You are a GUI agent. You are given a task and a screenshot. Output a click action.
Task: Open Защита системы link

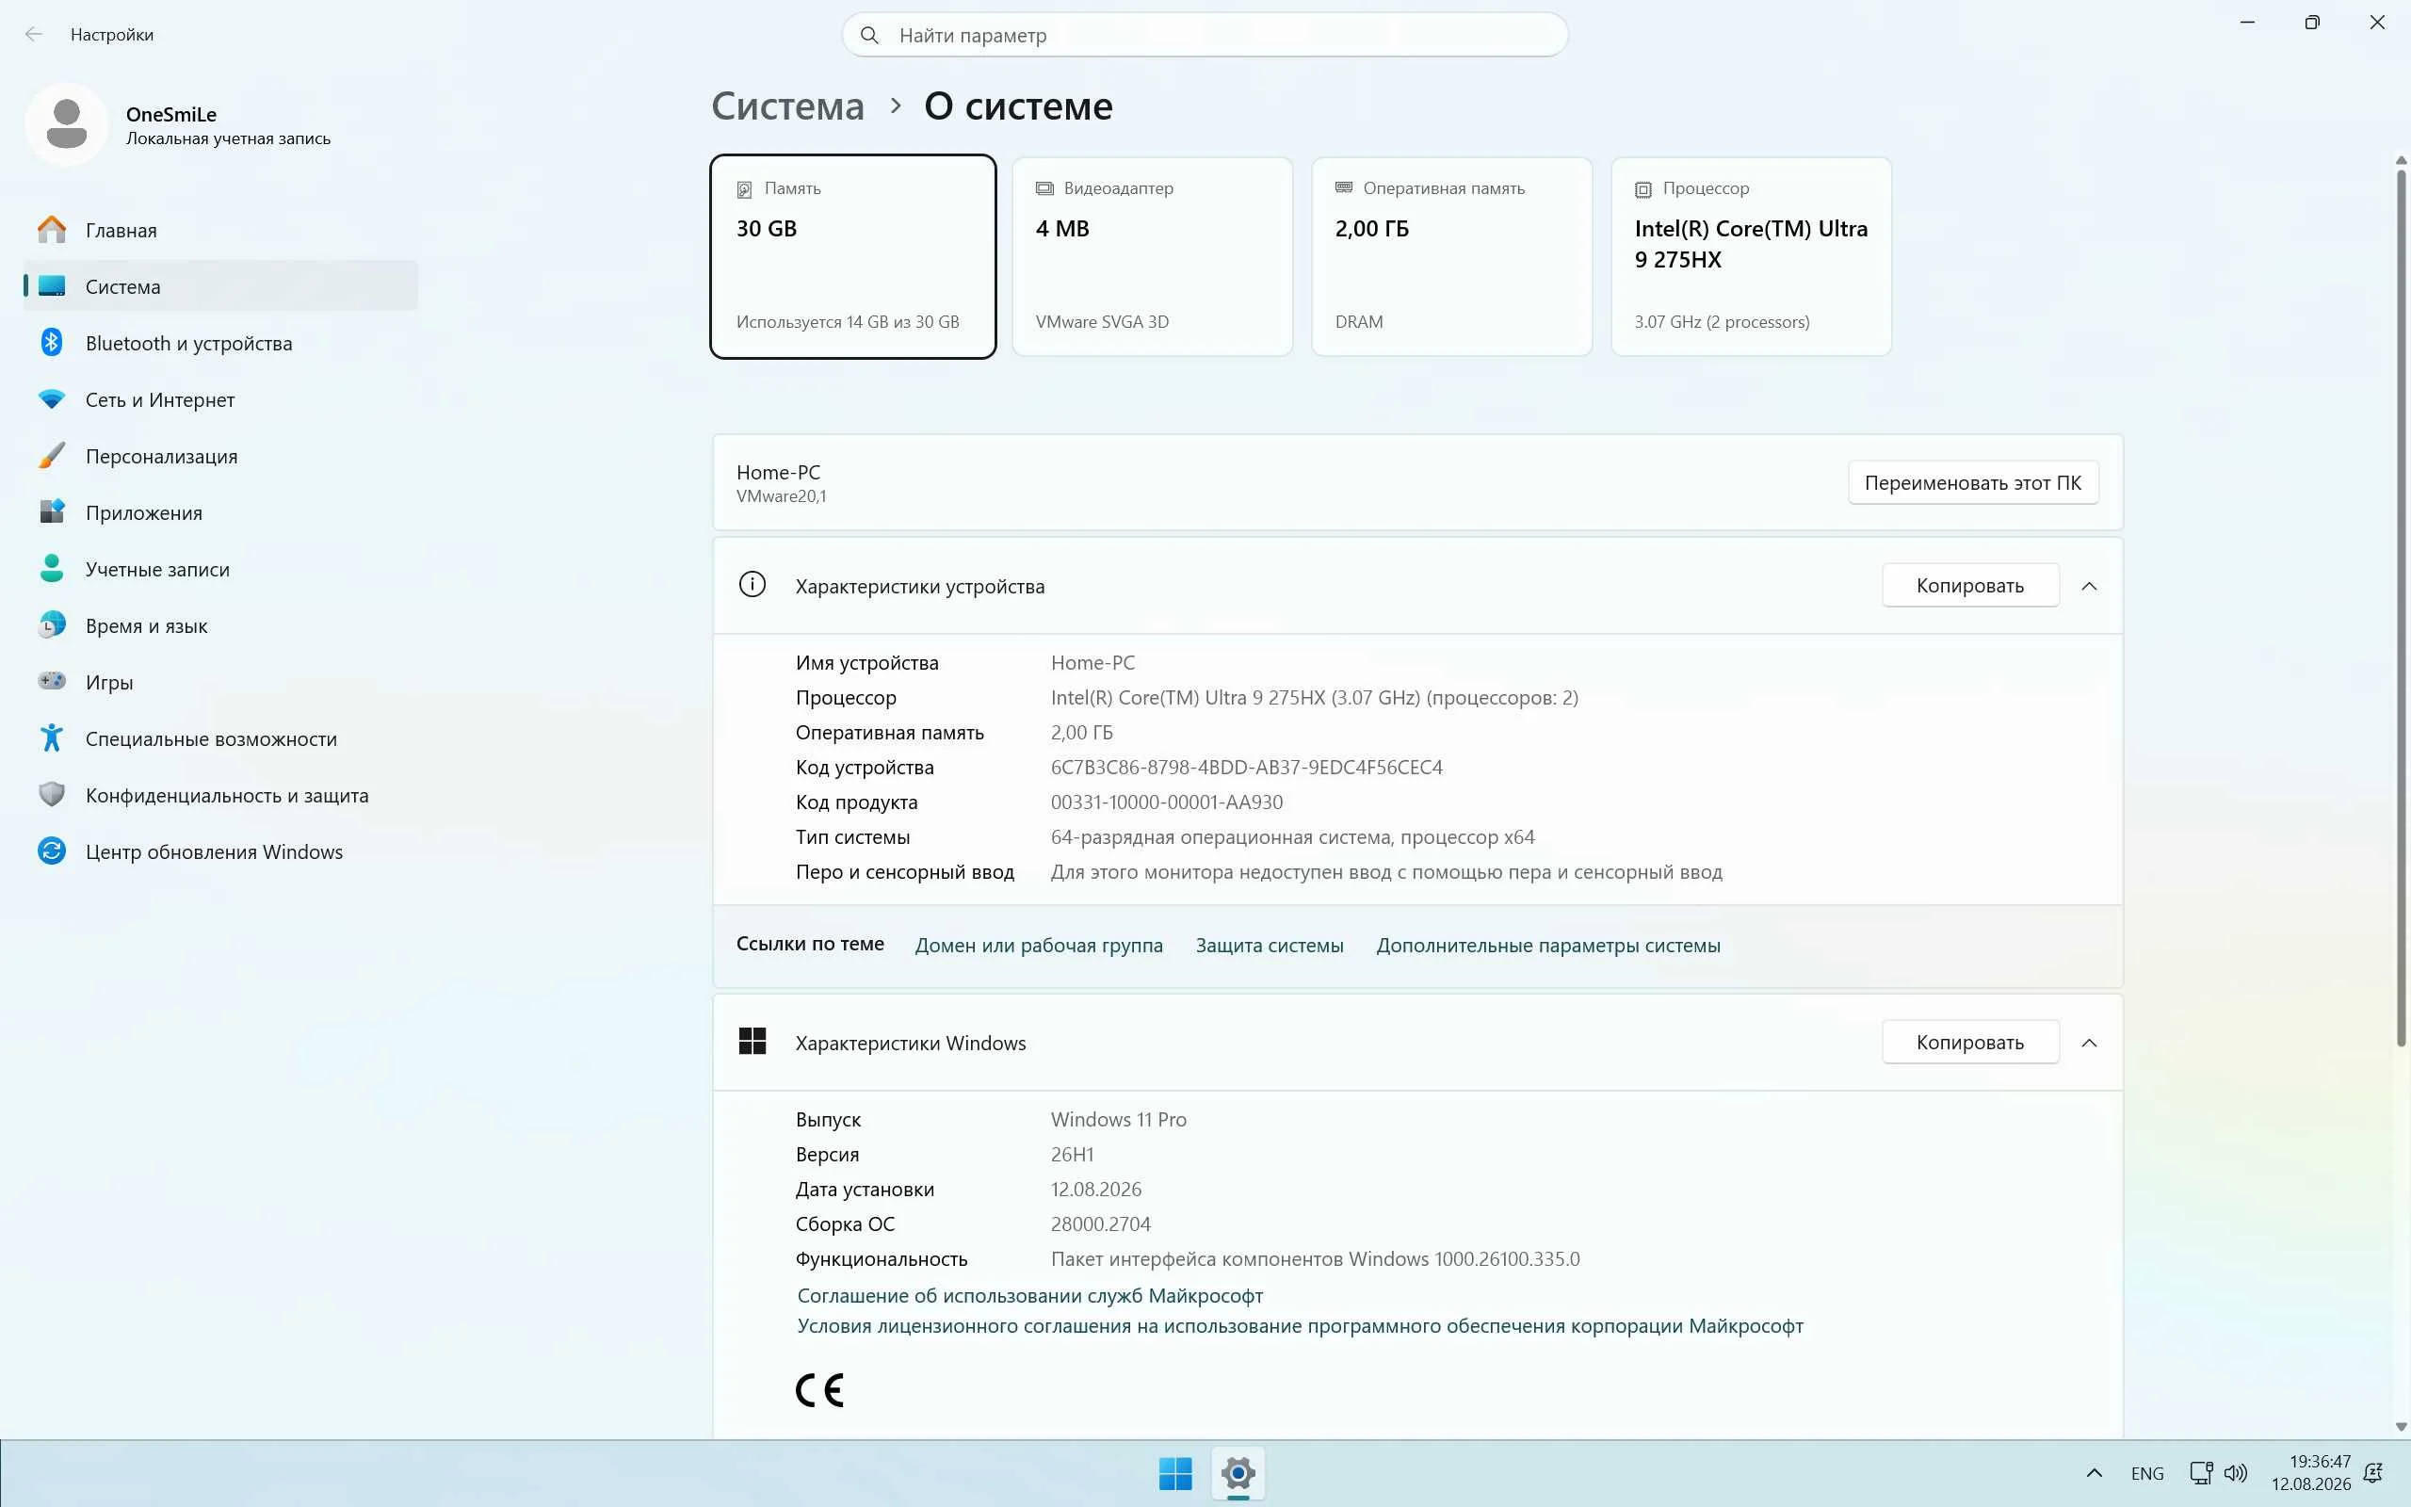pos(1270,946)
